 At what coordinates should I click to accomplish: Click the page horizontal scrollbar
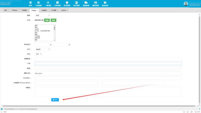click(x=99, y=106)
